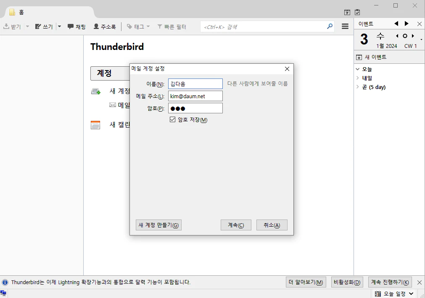The width and height of the screenshot is (425, 298).
Task: Uncheck the 암호 저장 checkbox
Action: pos(172,119)
